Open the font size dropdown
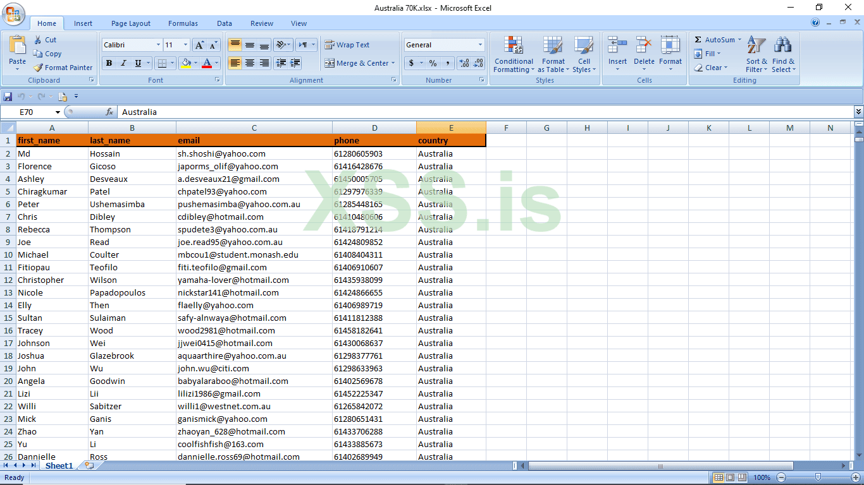The height and width of the screenshot is (485, 864). point(185,44)
